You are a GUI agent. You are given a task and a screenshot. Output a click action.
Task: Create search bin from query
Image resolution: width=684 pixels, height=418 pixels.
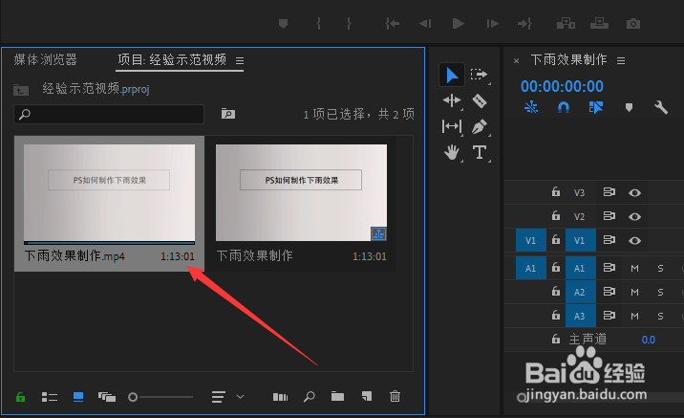(227, 114)
